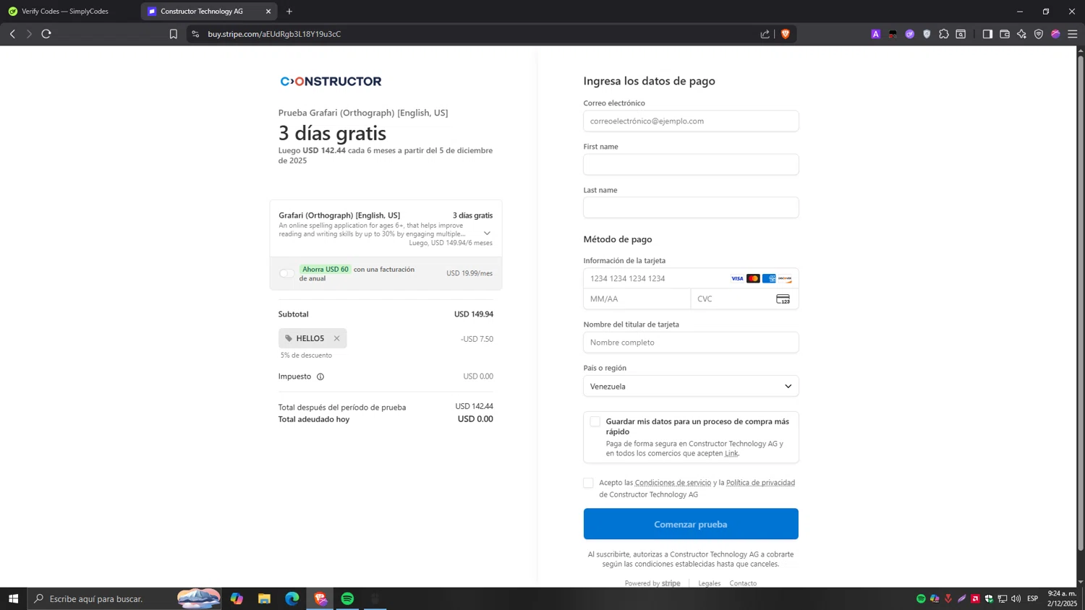The width and height of the screenshot is (1085, 610).
Task: Bookmark this page using the bookmark icon
Action: point(174,34)
